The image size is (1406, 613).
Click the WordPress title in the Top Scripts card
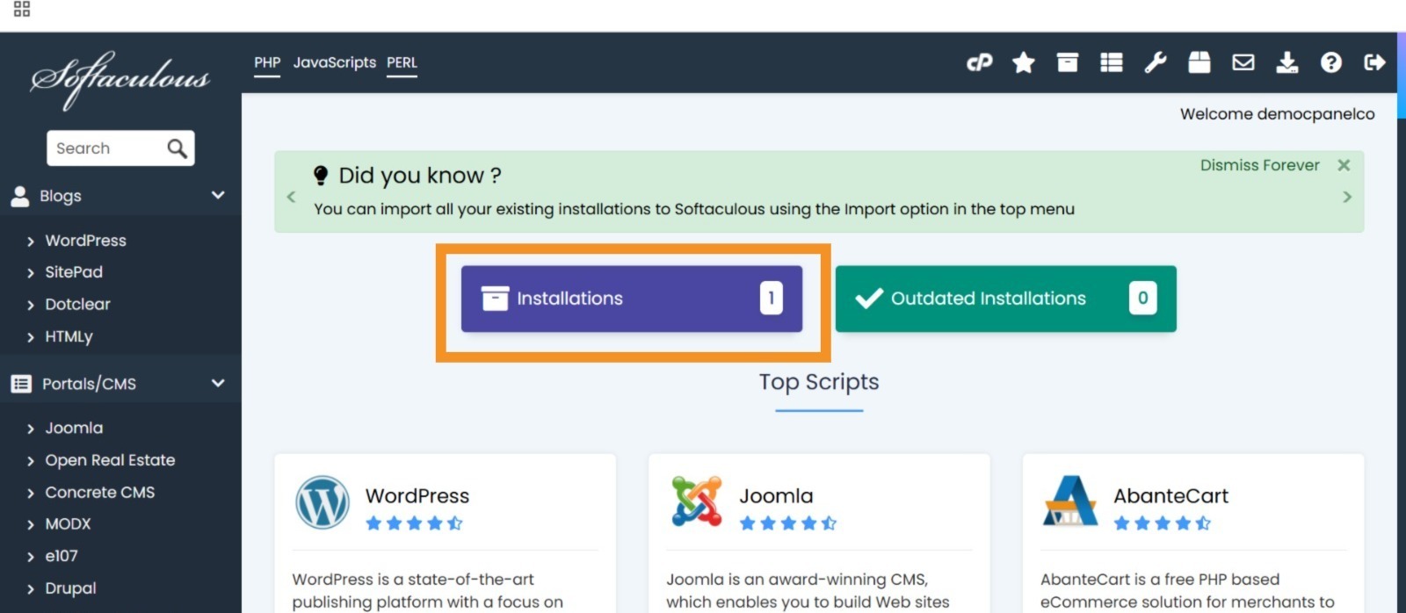point(417,496)
